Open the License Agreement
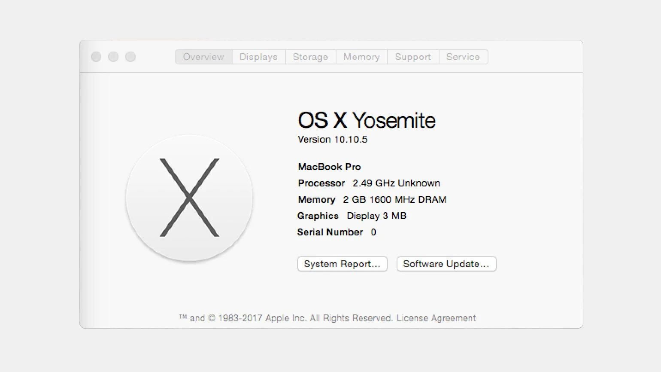 pyautogui.click(x=436, y=318)
